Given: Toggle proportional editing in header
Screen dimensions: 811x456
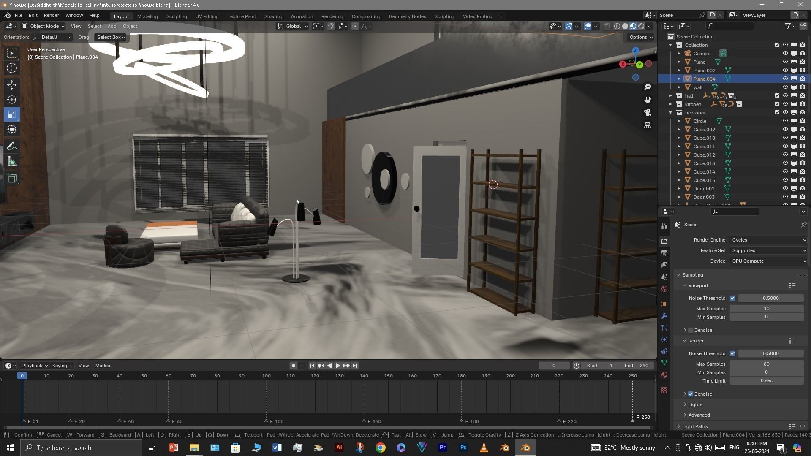Looking at the screenshot, I should click(x=355, y=26).
